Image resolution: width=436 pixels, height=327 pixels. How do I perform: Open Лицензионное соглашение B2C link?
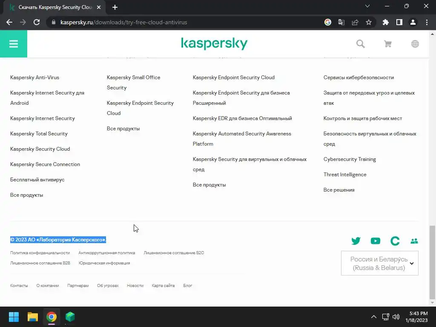[x=174, y=253]
